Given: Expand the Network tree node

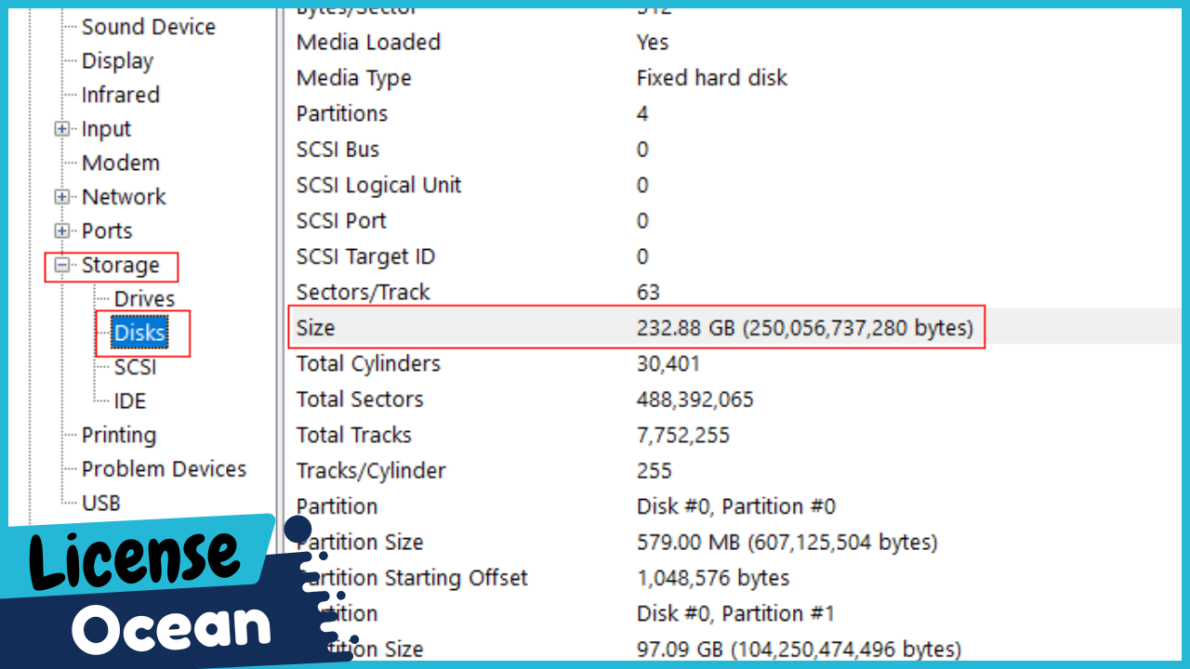Looking at the screenshot, I should pyautogui.click(x=62, y=197).
